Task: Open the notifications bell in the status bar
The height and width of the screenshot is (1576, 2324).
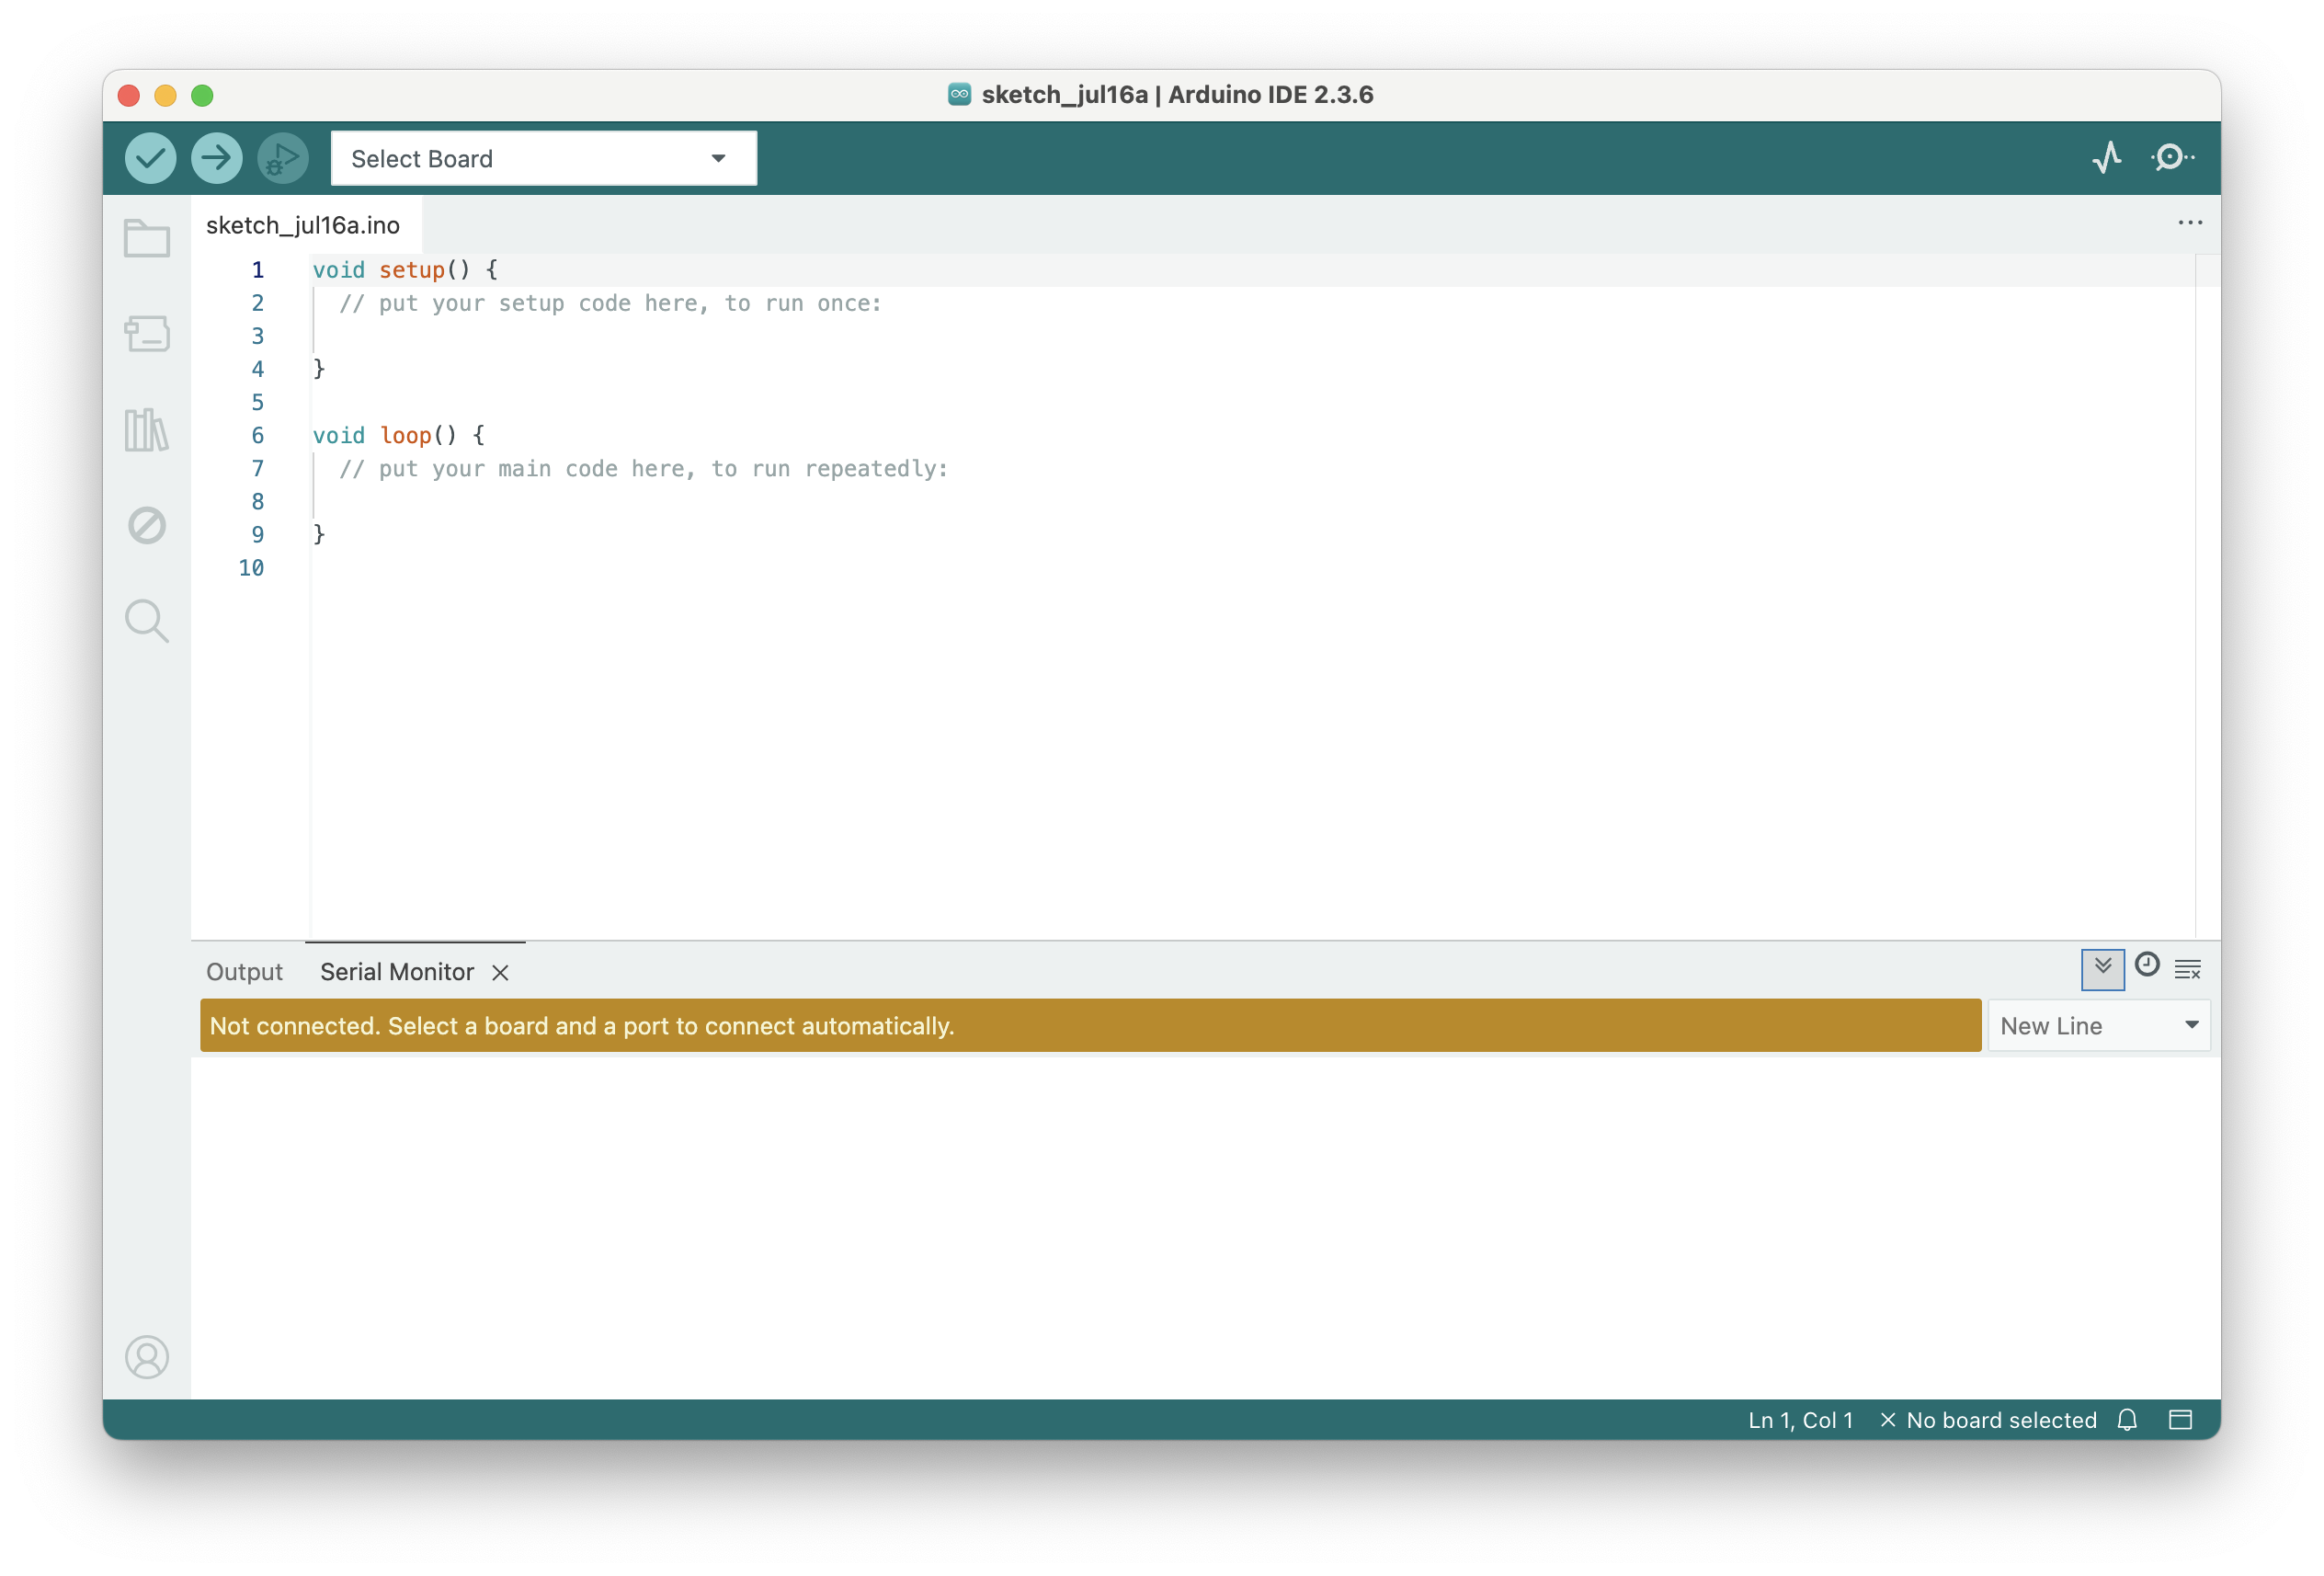Action: point(2127,1420)
